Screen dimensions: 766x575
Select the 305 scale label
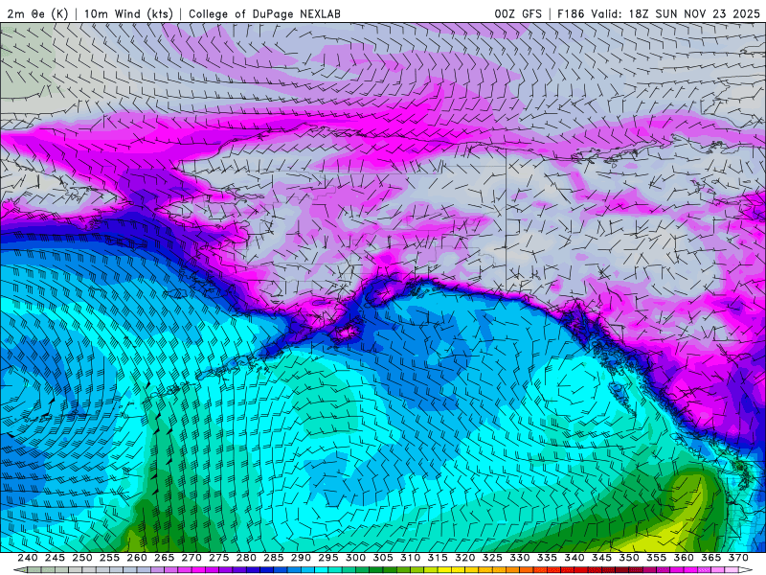point(383,558)
